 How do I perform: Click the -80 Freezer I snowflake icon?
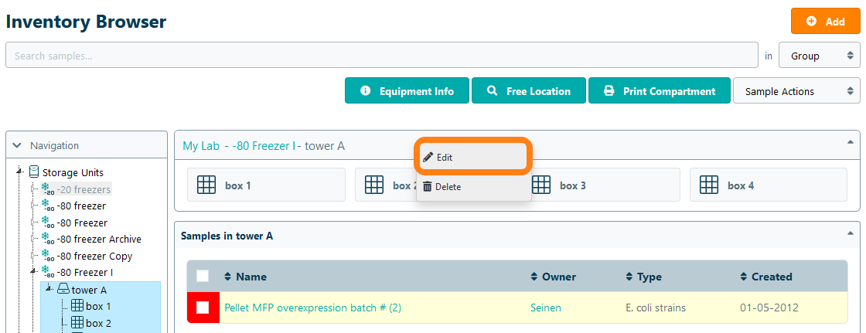point(48,273)
